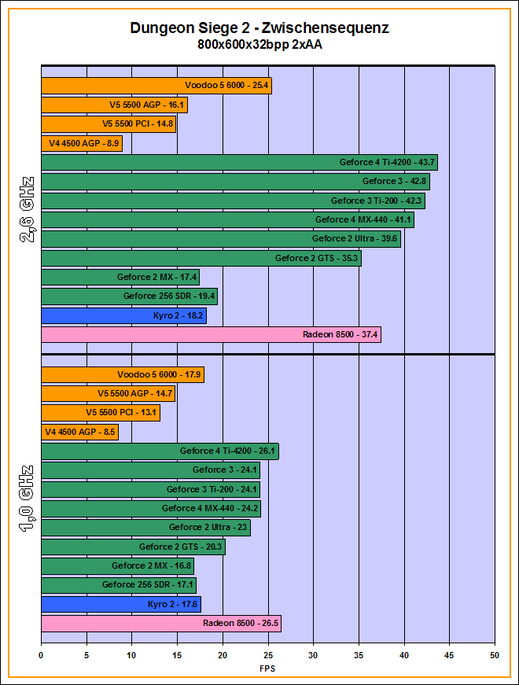Select the Geforce 3 bar showing 42.8
This screenshot has height=685, width=519.
click(235, 182)
